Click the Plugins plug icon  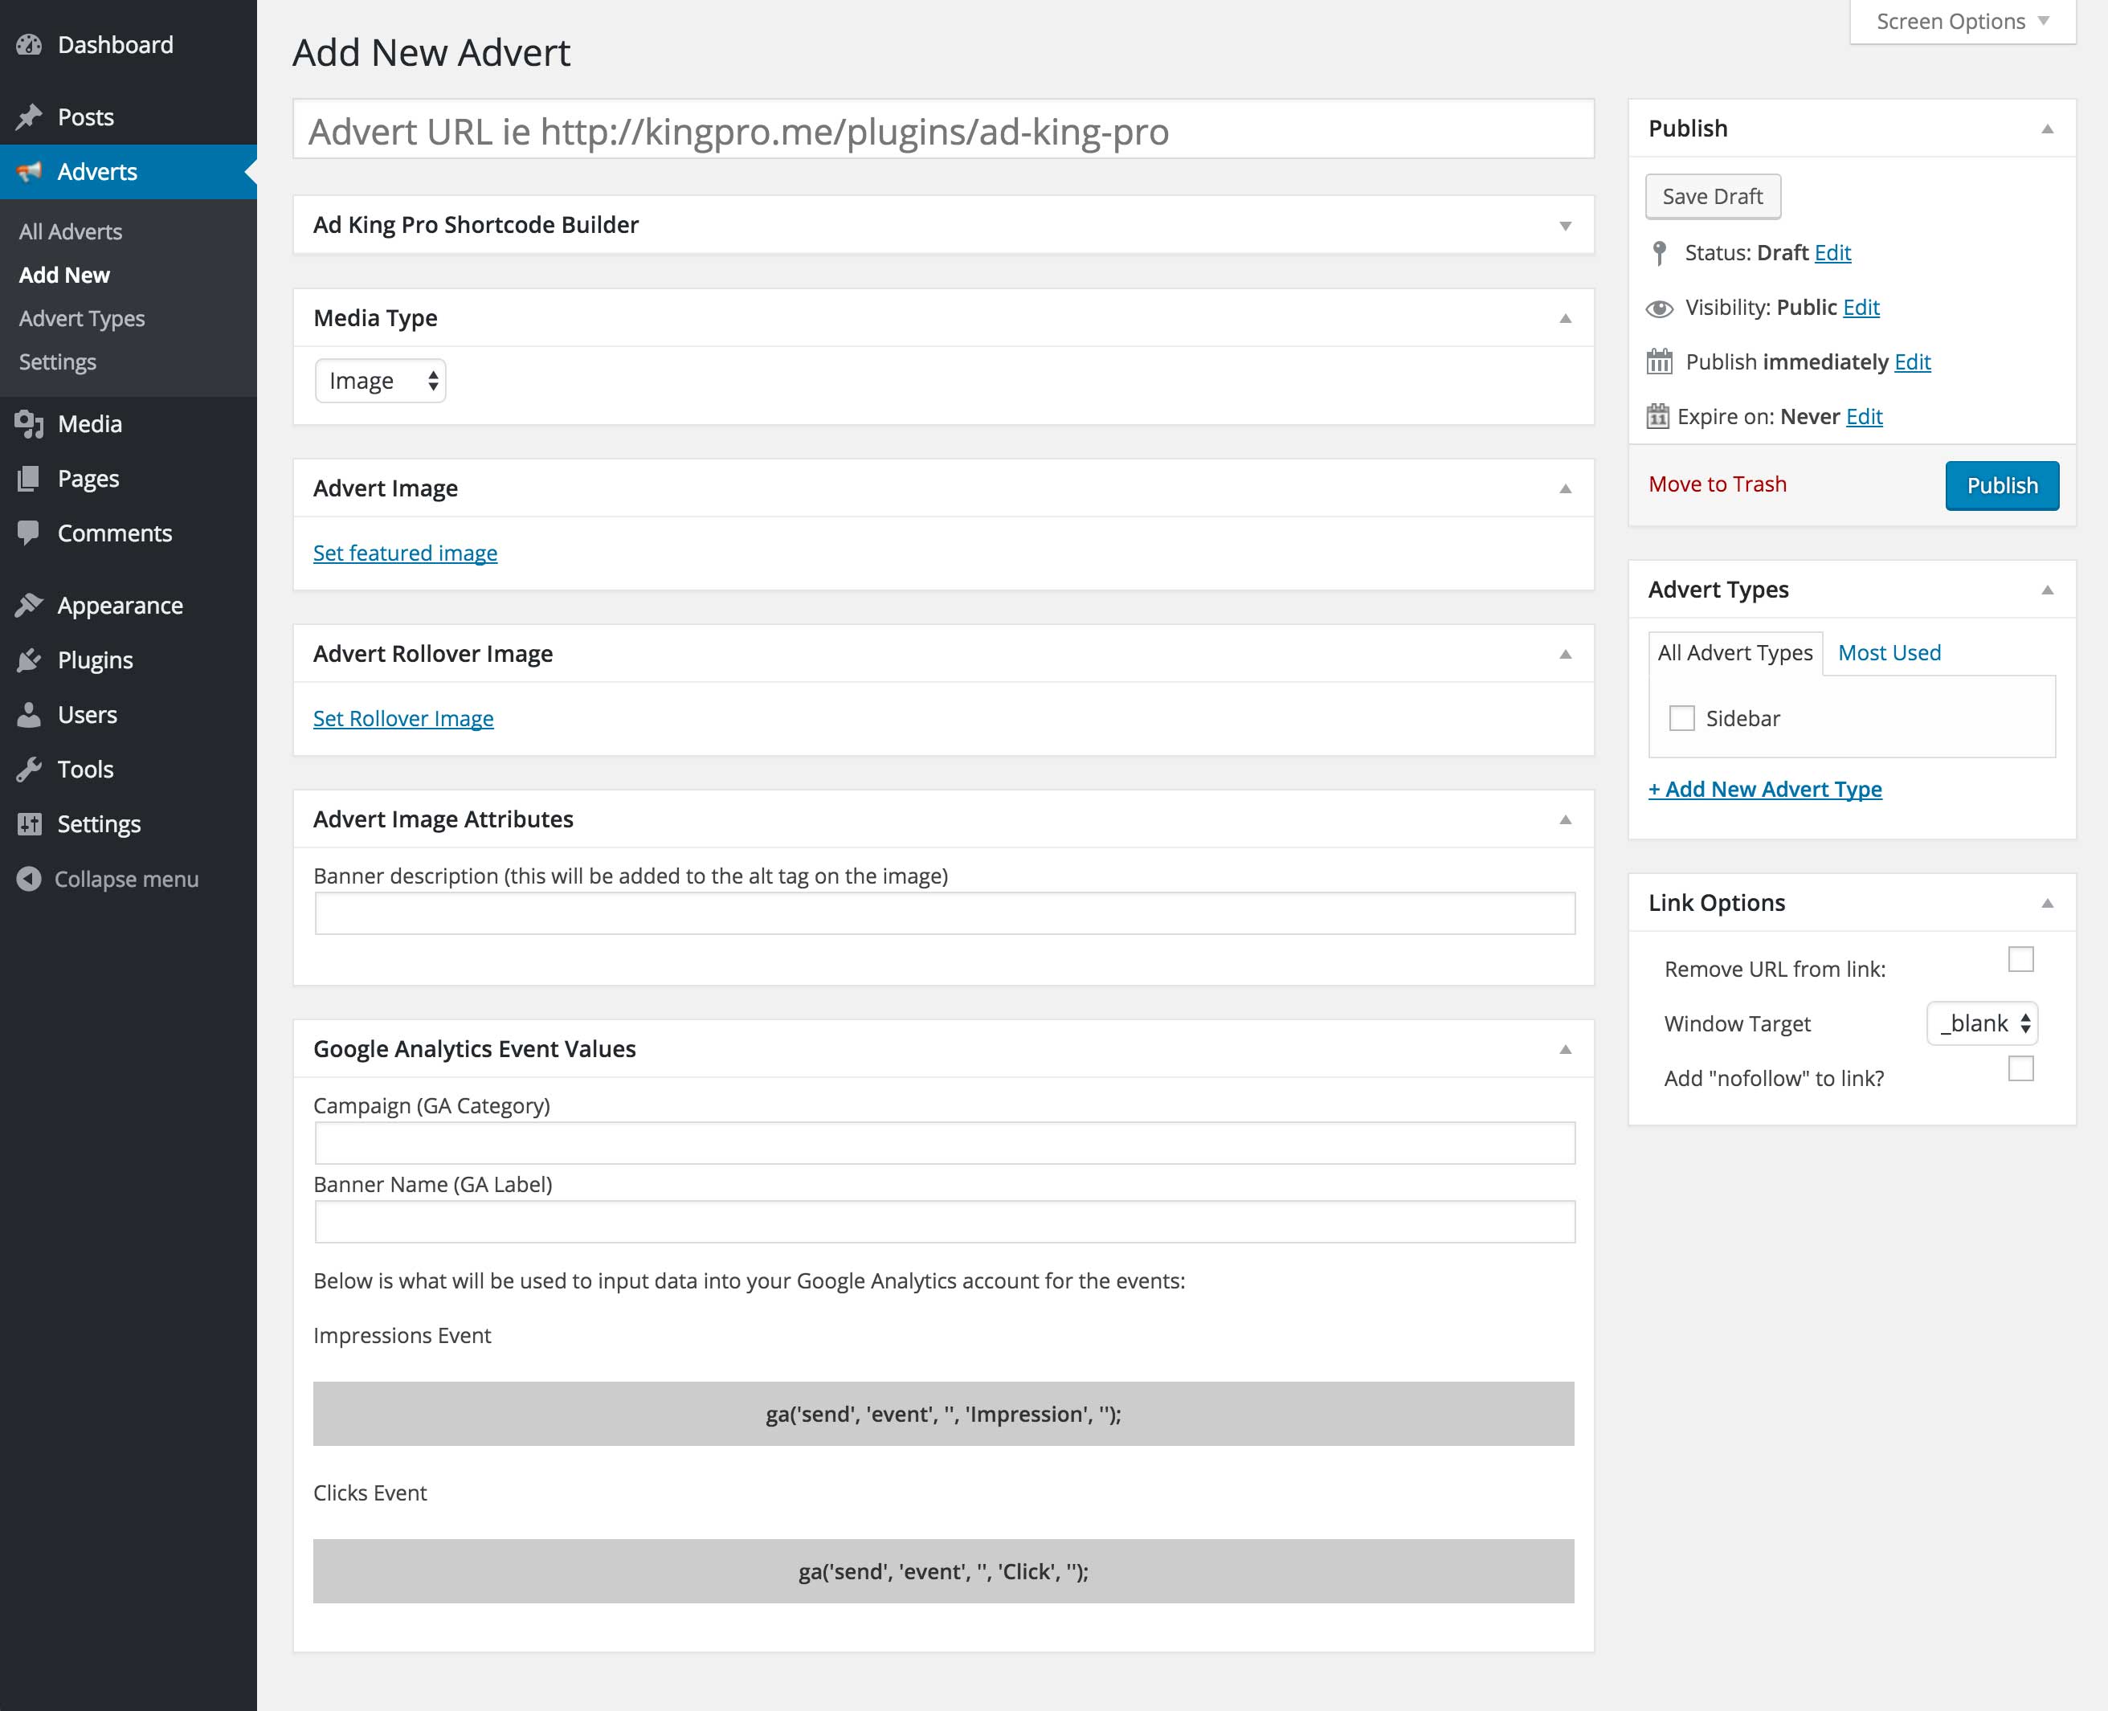pos(30,660)
